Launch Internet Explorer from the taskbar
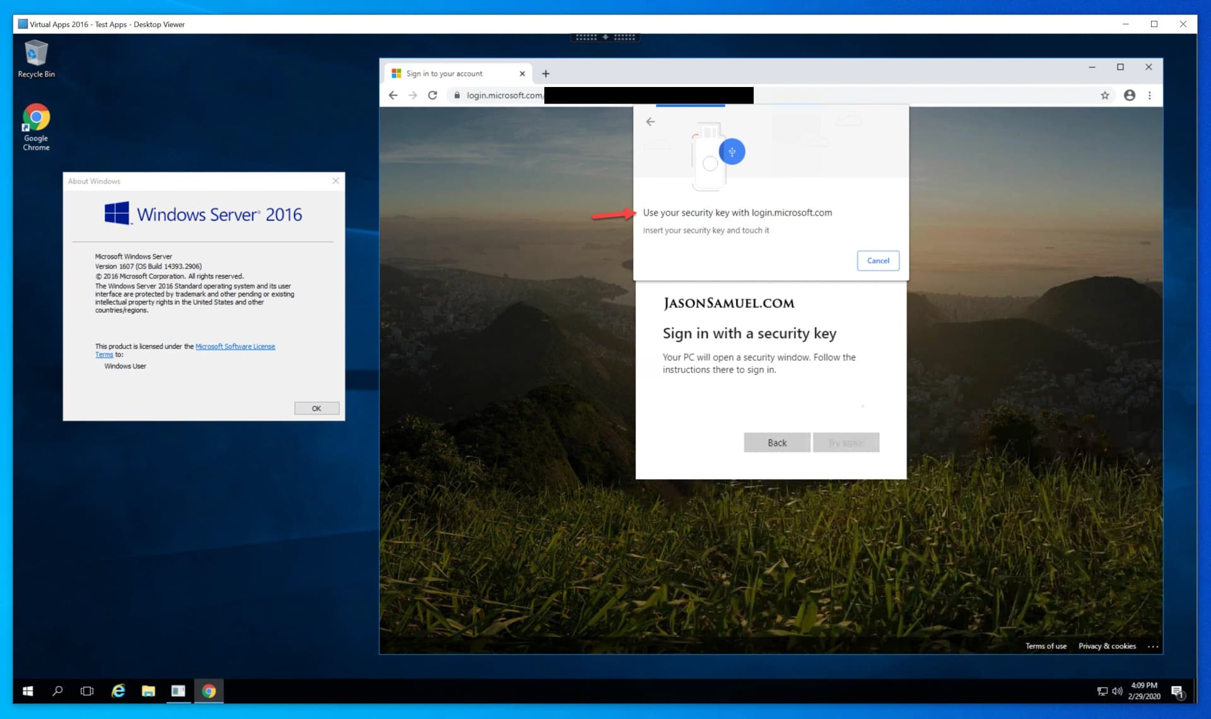The height and width of the screenshot is (719, 1211). coord(118,691)
